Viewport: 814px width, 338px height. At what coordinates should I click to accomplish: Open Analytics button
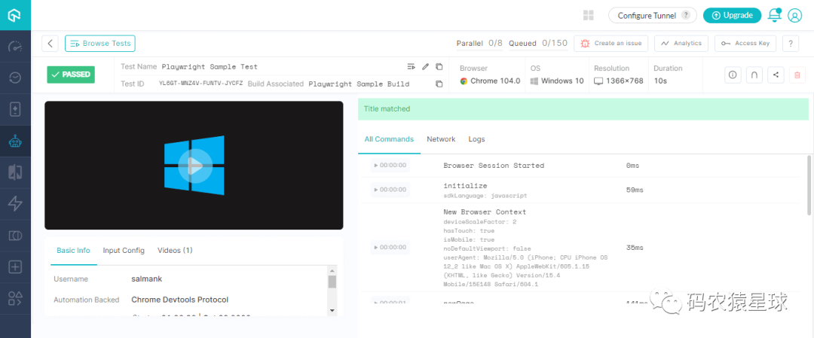681,44
